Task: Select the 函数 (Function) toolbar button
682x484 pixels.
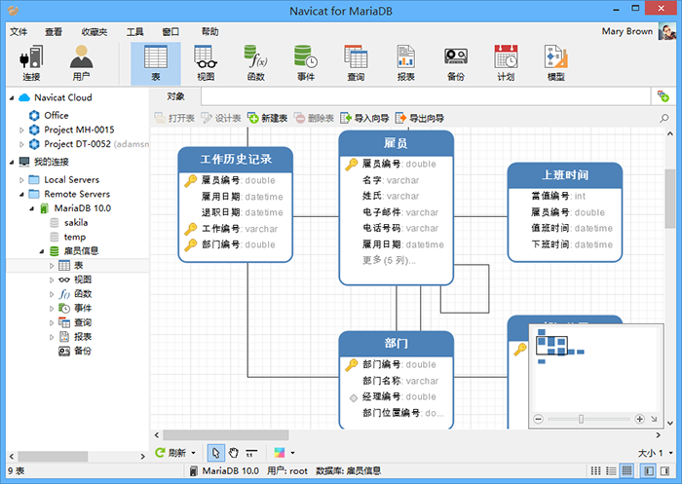Action: tap(255, 63)
